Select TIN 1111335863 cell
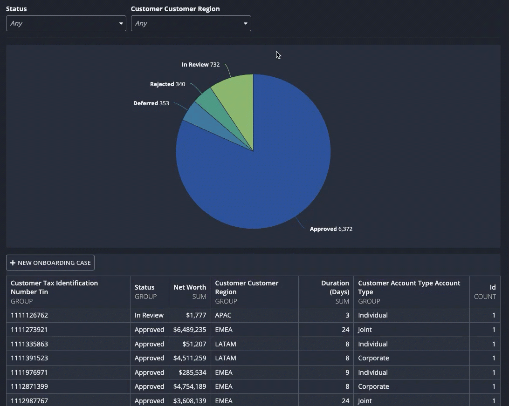The width and height of the screenshot is (509, 406). (68, 344)
